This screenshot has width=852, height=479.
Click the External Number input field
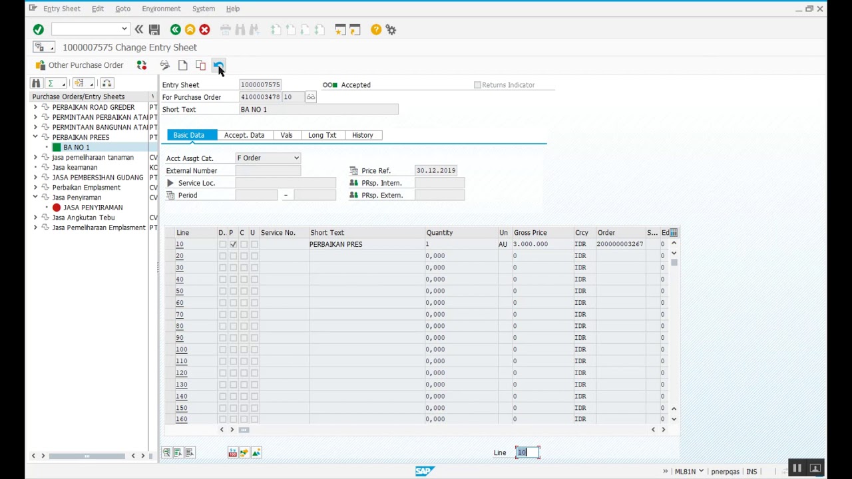point(268,171)
